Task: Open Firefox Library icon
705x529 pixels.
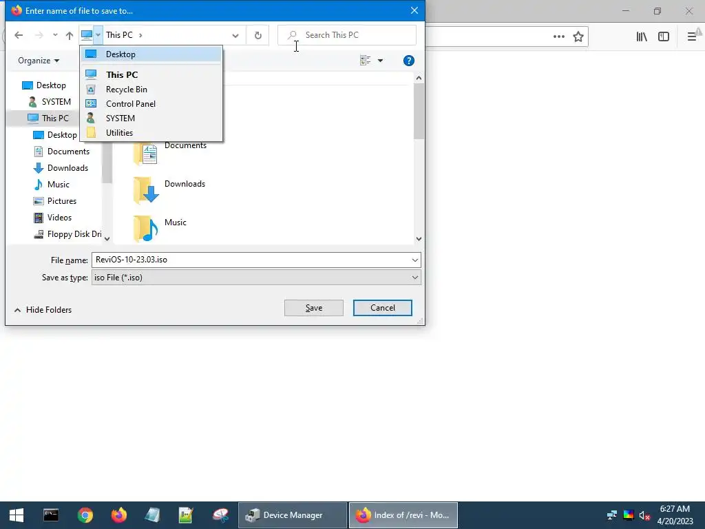Action: 642,37
